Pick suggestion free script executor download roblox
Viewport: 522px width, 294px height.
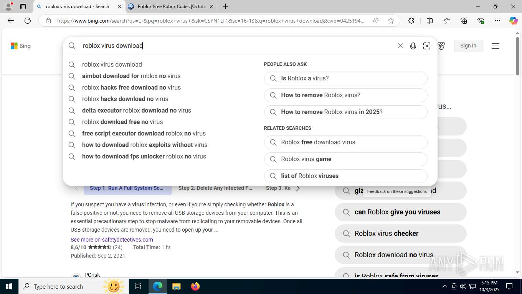[144, 133]
